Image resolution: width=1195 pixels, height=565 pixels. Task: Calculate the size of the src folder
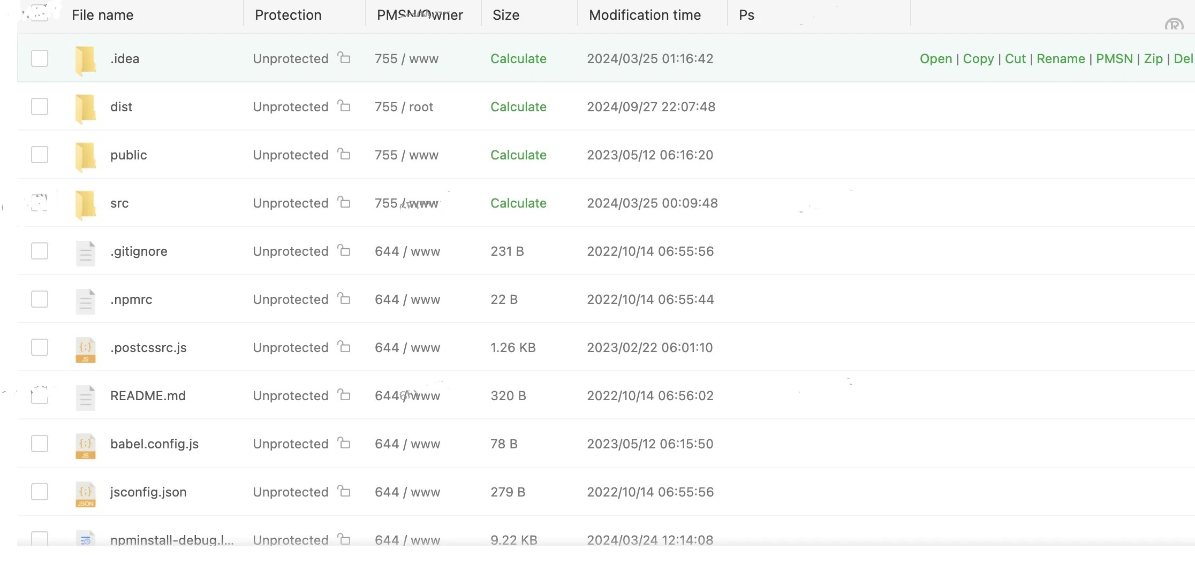518,203
